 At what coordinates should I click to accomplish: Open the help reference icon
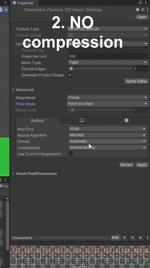(137, 10)
